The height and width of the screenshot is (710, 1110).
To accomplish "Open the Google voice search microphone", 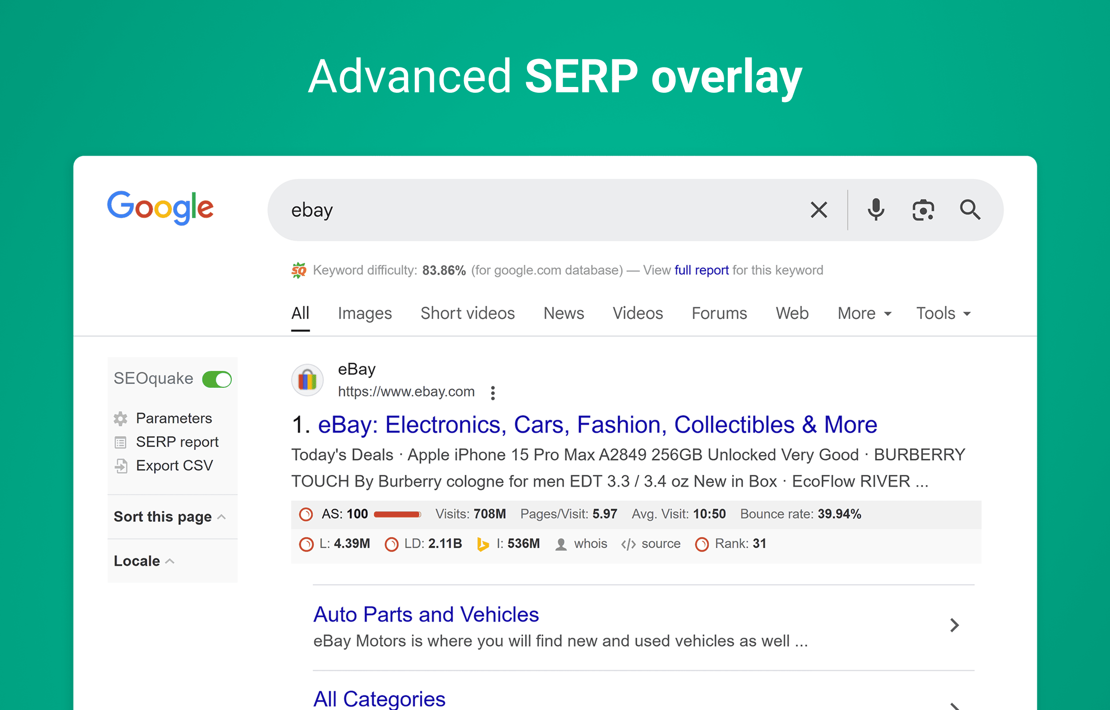I will (x=875, y=210).
